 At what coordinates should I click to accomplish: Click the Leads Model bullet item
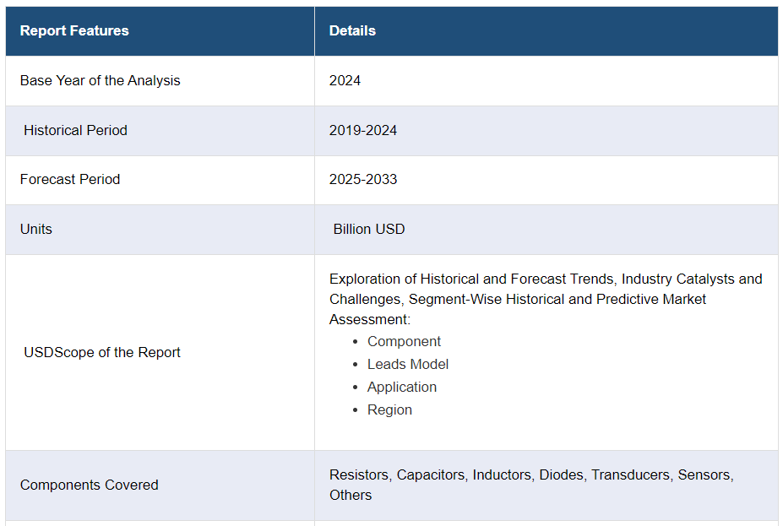point(408,364)
